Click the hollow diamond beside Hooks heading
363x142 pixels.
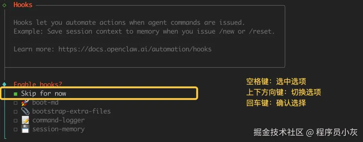pos(4,5)
